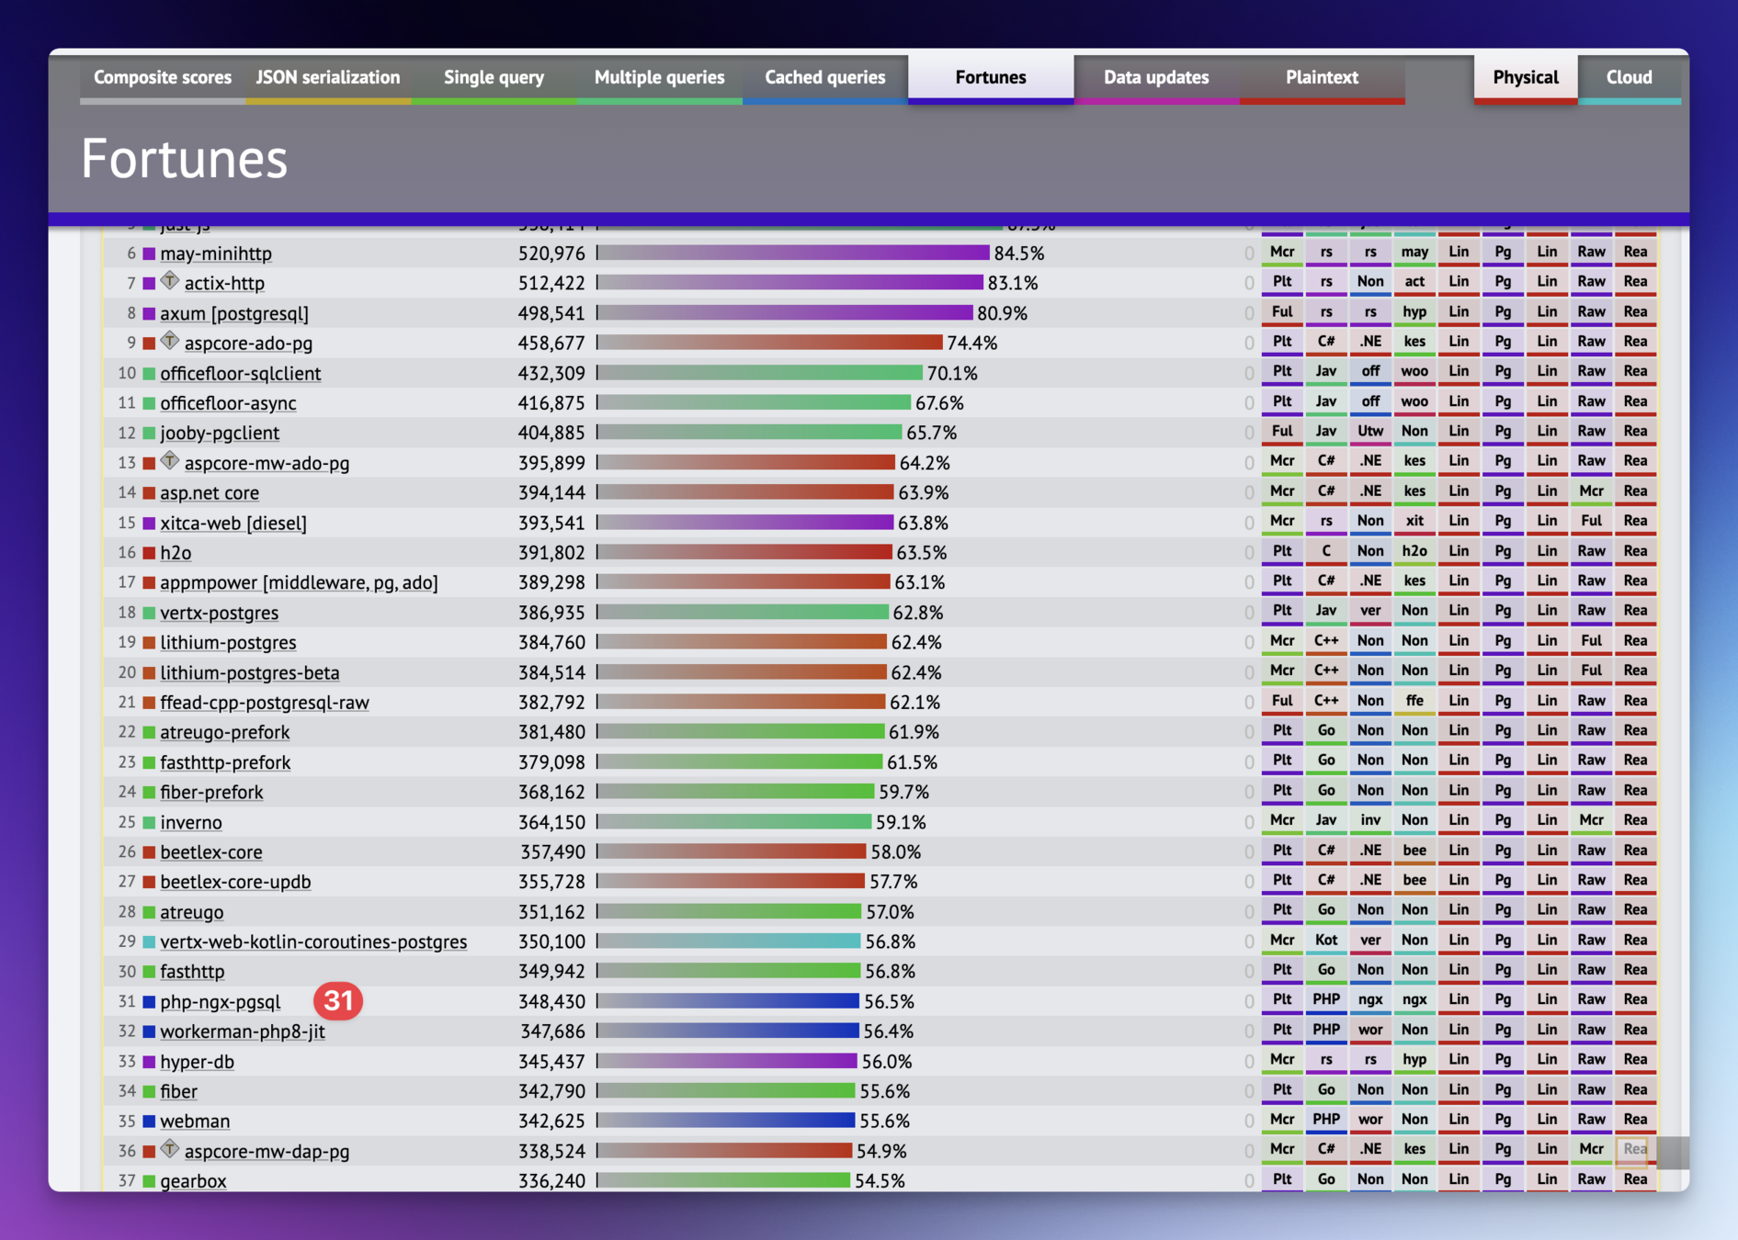Viewport: 1738px width, 1240px height.
Task: Open workerman-php8-jit link
Action: (243, 1031)
